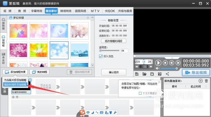211x117 pixels.
Task: Click the preview progress bar handle
Action: click(135, 56)
